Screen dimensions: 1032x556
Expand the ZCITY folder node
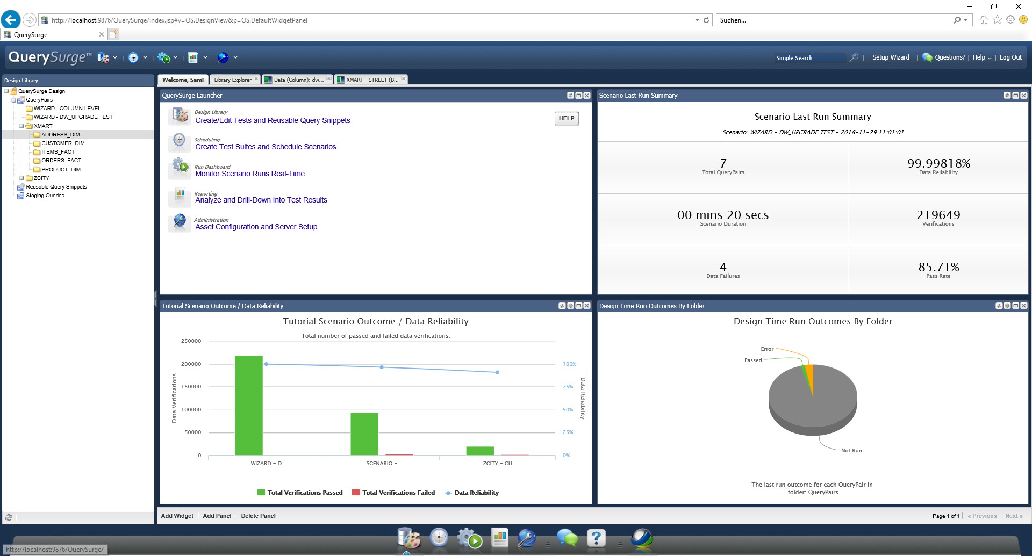tap(21, 178)
